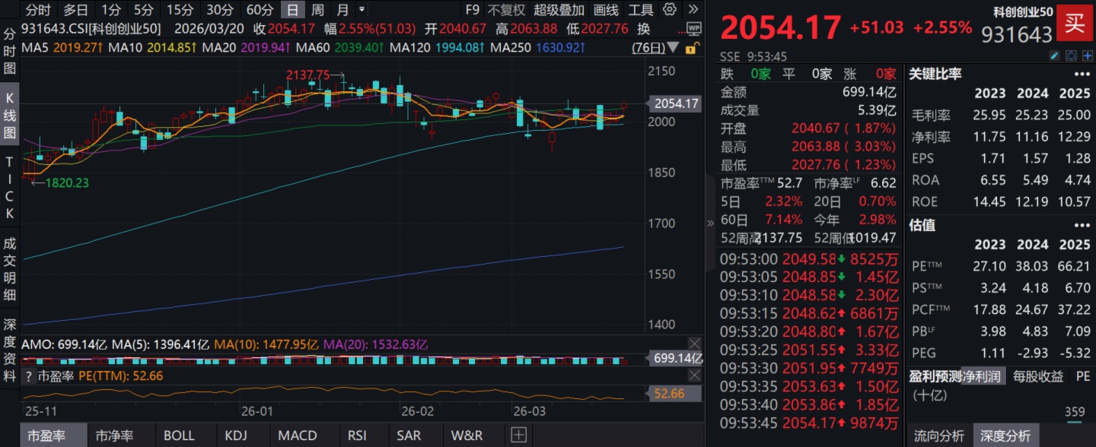Image resolution: width=1096 pixels, height=447 pixels.
Task: Click the question mark help icon beside 市盈率
Action: [x=29, y=376]
